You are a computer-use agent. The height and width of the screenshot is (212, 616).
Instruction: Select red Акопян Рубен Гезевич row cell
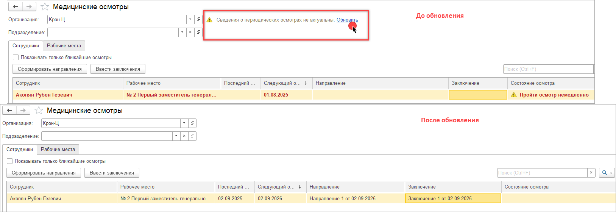[x=68, y=95]
